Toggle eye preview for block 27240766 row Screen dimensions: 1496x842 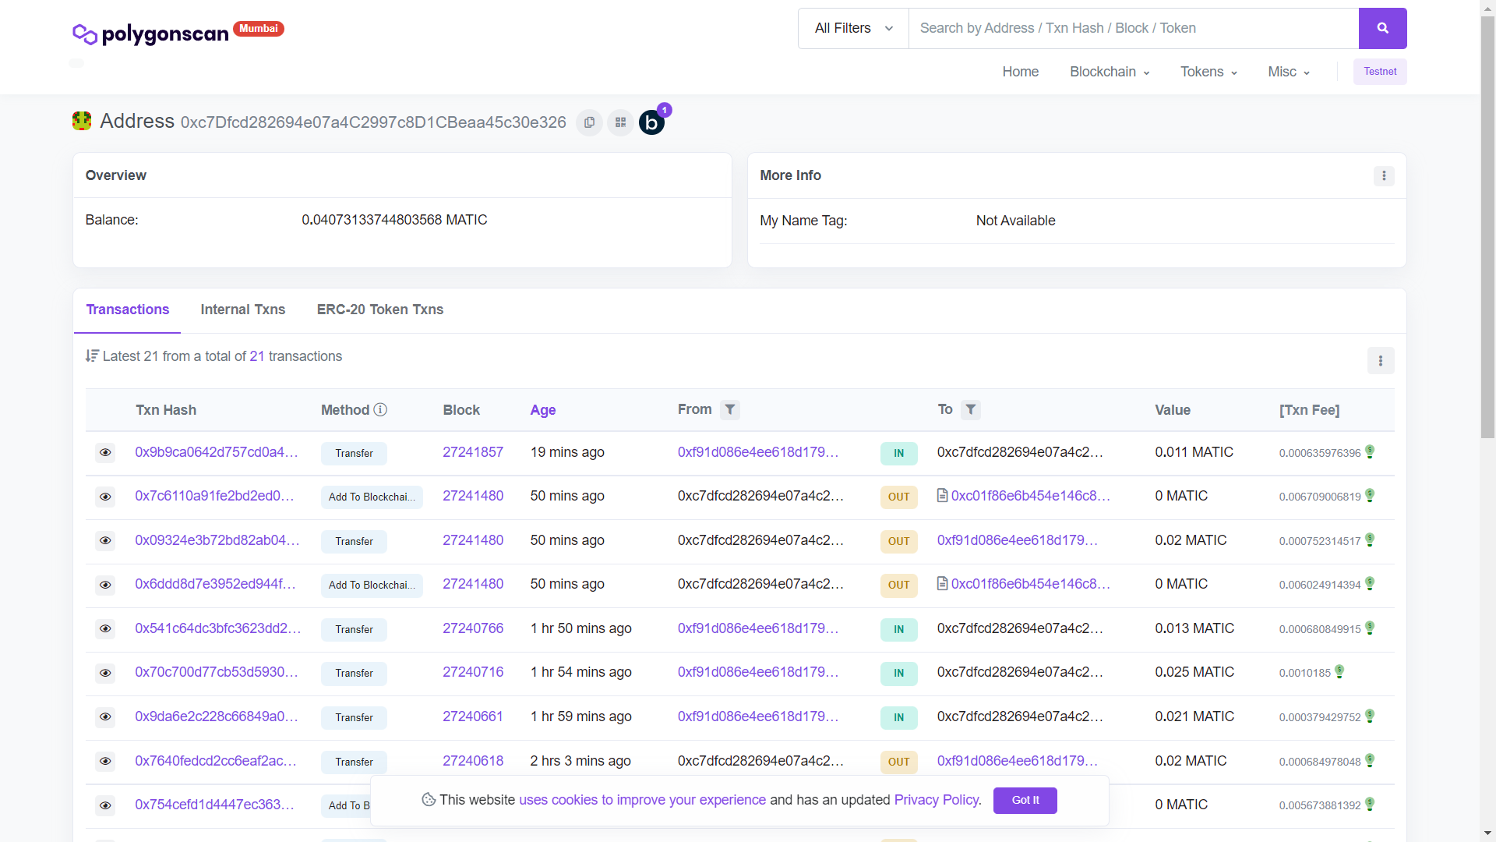(105, 628)
